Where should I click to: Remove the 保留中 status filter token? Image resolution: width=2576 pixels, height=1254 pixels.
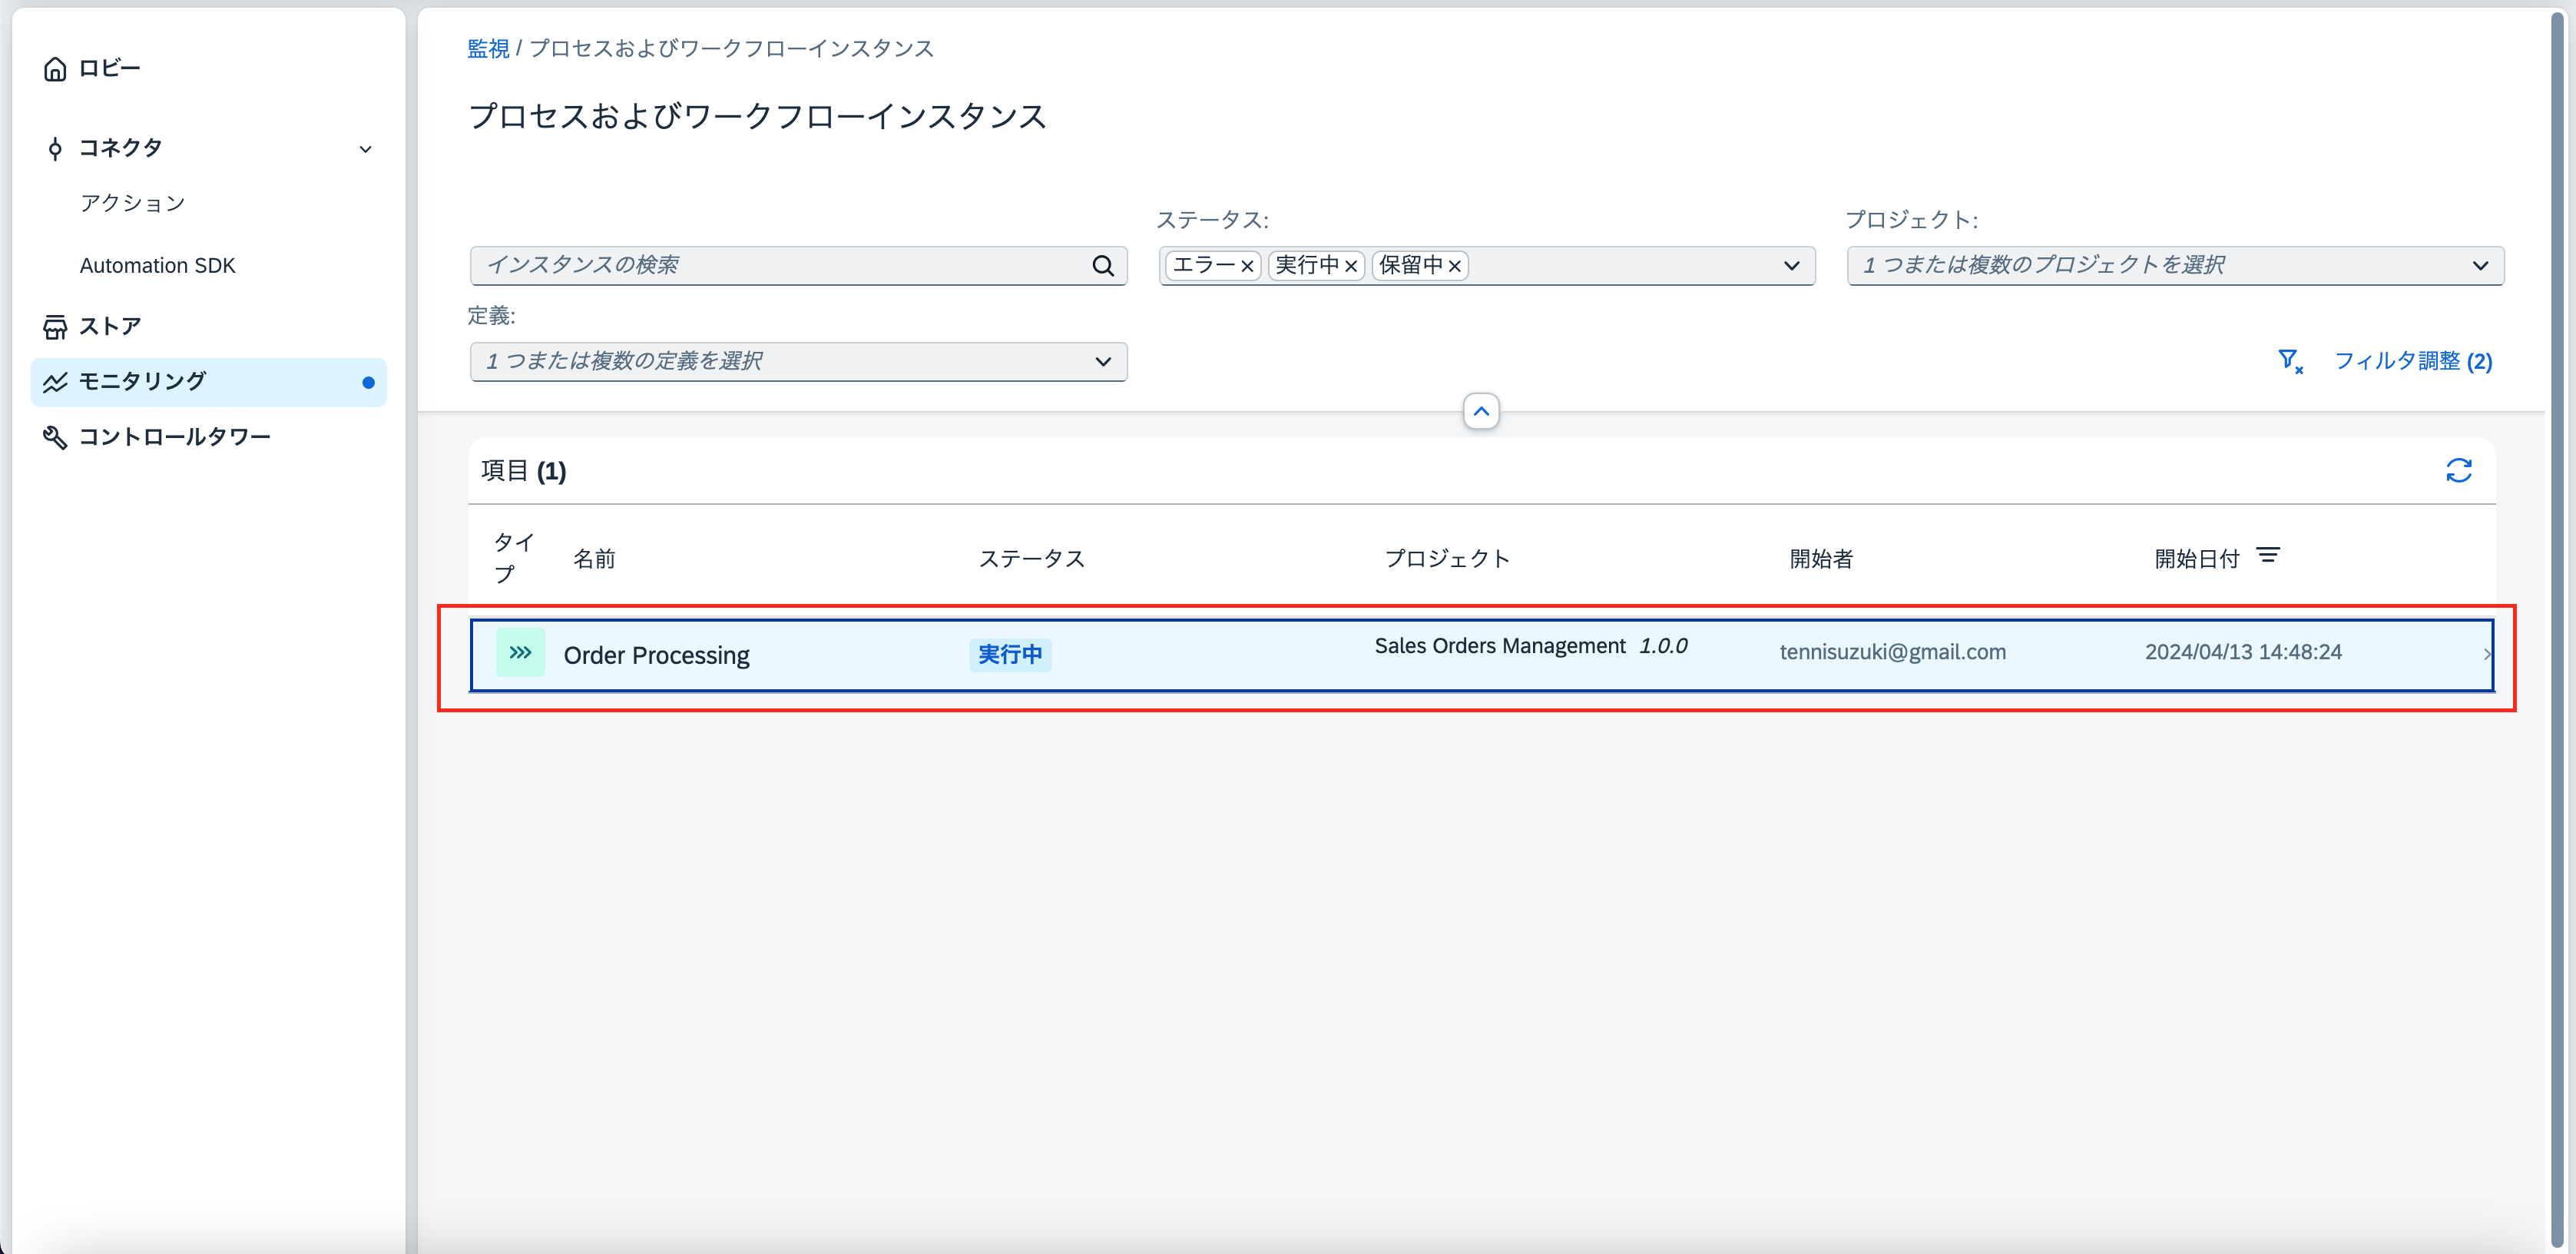tap(1456, 265)
